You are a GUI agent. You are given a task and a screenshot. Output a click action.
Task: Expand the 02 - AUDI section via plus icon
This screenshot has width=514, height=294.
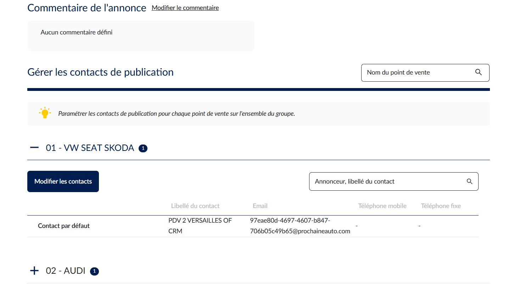(x=34, y=271)
